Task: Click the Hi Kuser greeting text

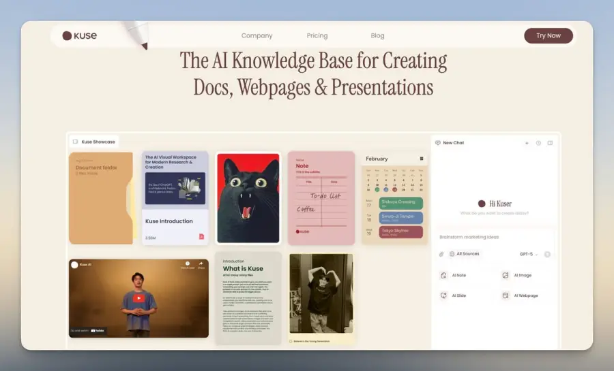Action: pos(500,204)
